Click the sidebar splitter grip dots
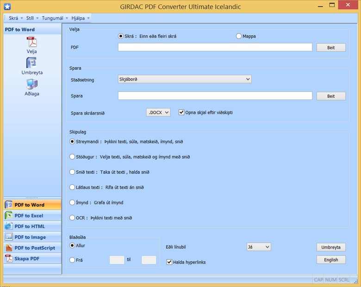The height and width of the screenshot is (287, 361). pos(32,197)
